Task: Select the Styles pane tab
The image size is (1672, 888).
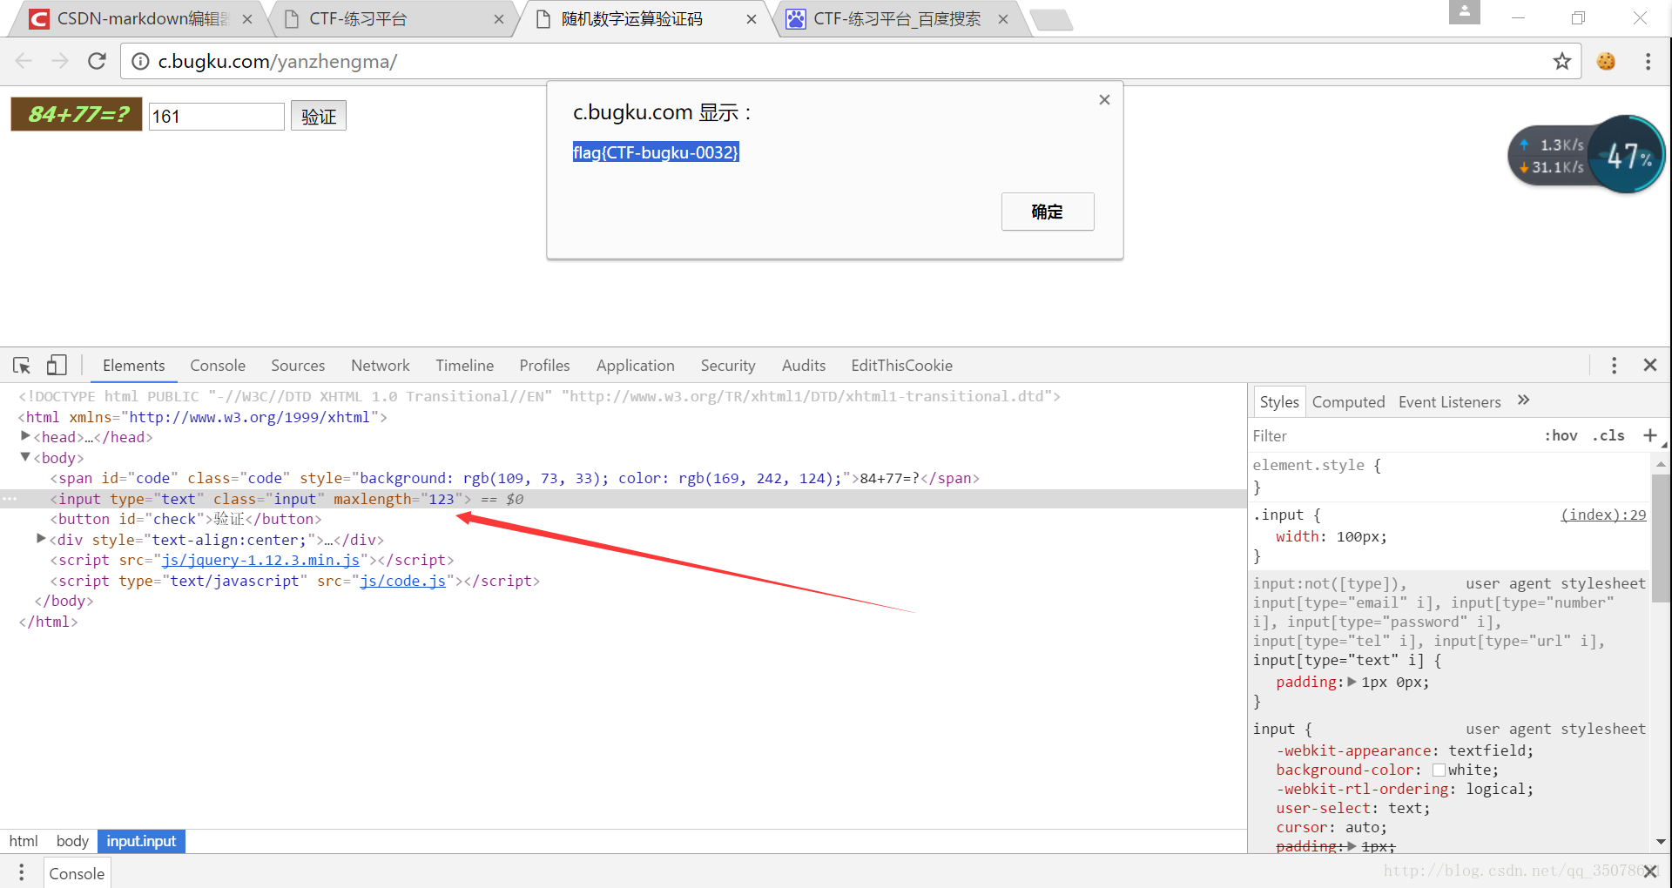Action: click(x=1278, y=401)
